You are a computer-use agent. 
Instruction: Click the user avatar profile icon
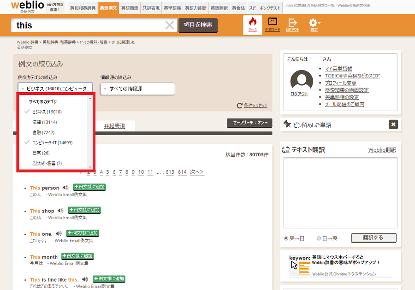pos(302,79)
